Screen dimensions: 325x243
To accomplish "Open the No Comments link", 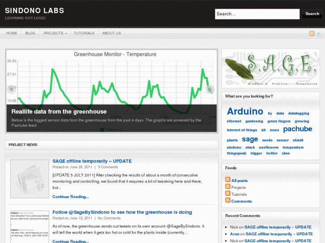I will pyautogui.click(x=109, y=218).
